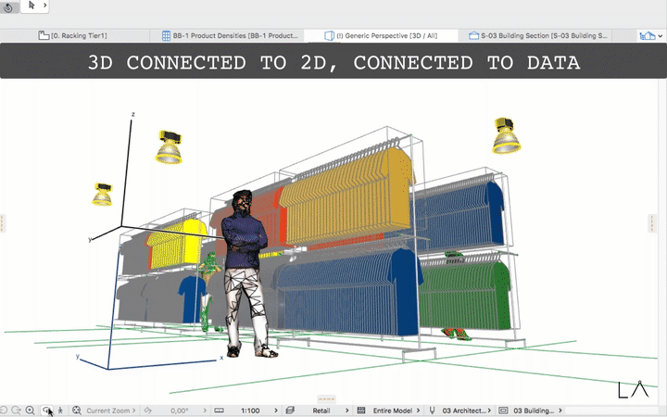The image size is (667, 417).
Task: Open the tab overview building icon
Action: pos(648,36)
